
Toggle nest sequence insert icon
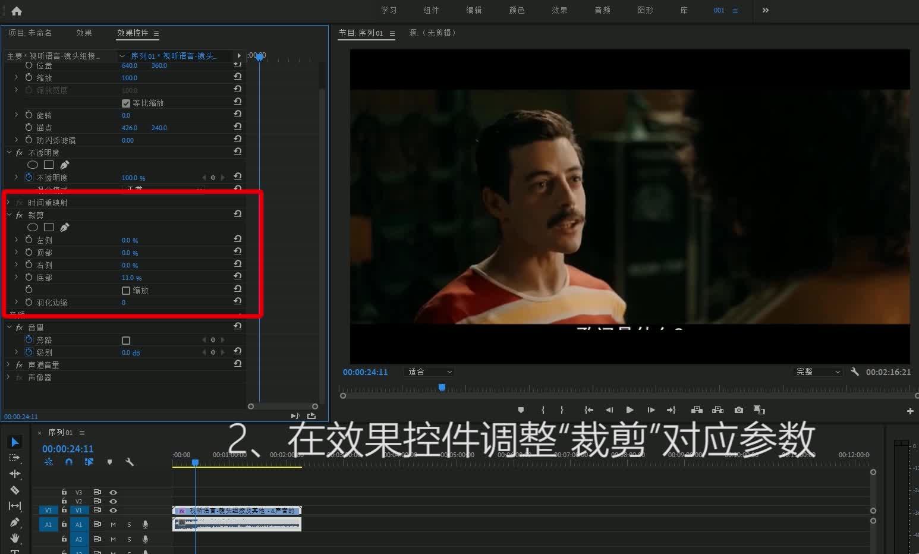point(49,462)
